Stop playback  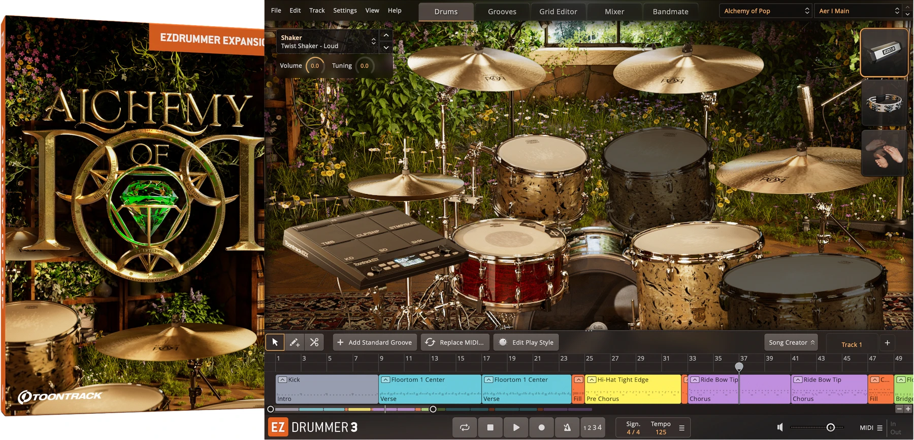490,427
